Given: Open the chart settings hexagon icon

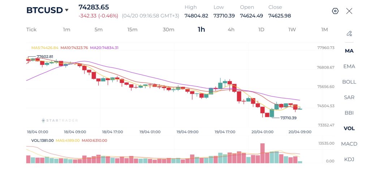Looking at the screenshot, I should click(335, 11).
